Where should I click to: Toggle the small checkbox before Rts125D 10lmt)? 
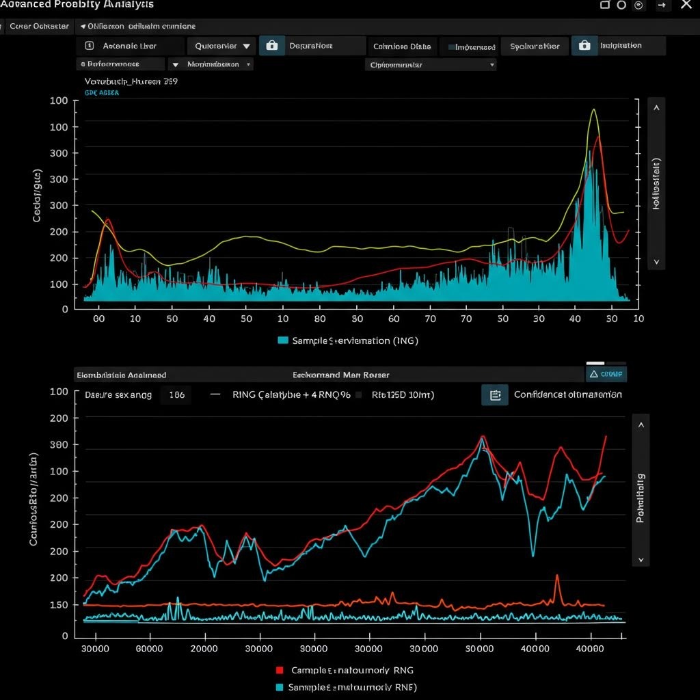pyautogui.click(x=358, y=395)
